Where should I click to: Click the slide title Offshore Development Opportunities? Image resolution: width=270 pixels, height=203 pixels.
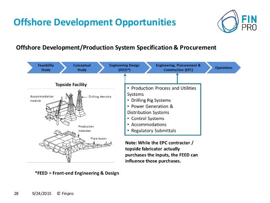click(95, 22)
